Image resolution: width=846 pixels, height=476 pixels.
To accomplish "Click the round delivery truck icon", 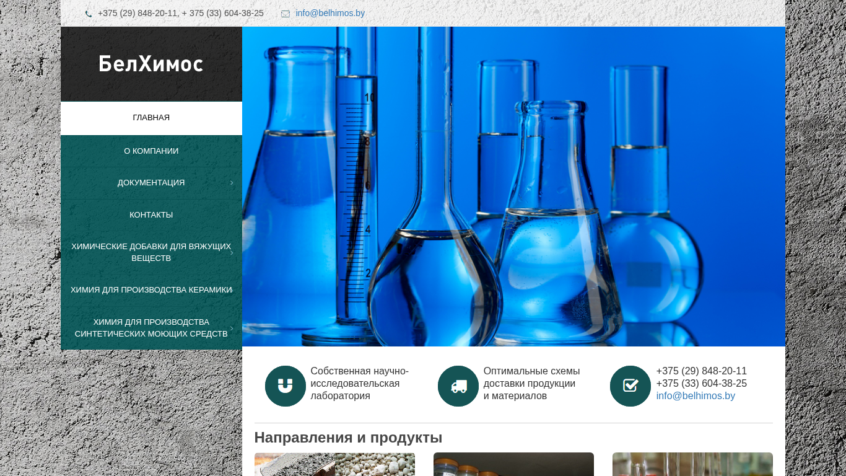I will pyautogui.click(x=458, y=386).
